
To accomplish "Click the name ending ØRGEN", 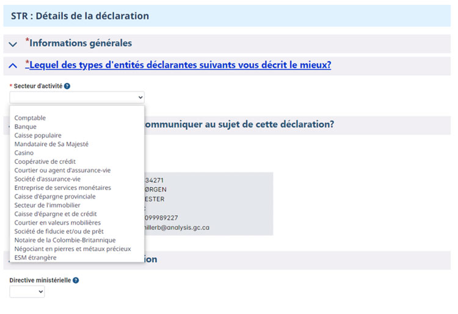I will pyautogui.click(x=156, y=190).
